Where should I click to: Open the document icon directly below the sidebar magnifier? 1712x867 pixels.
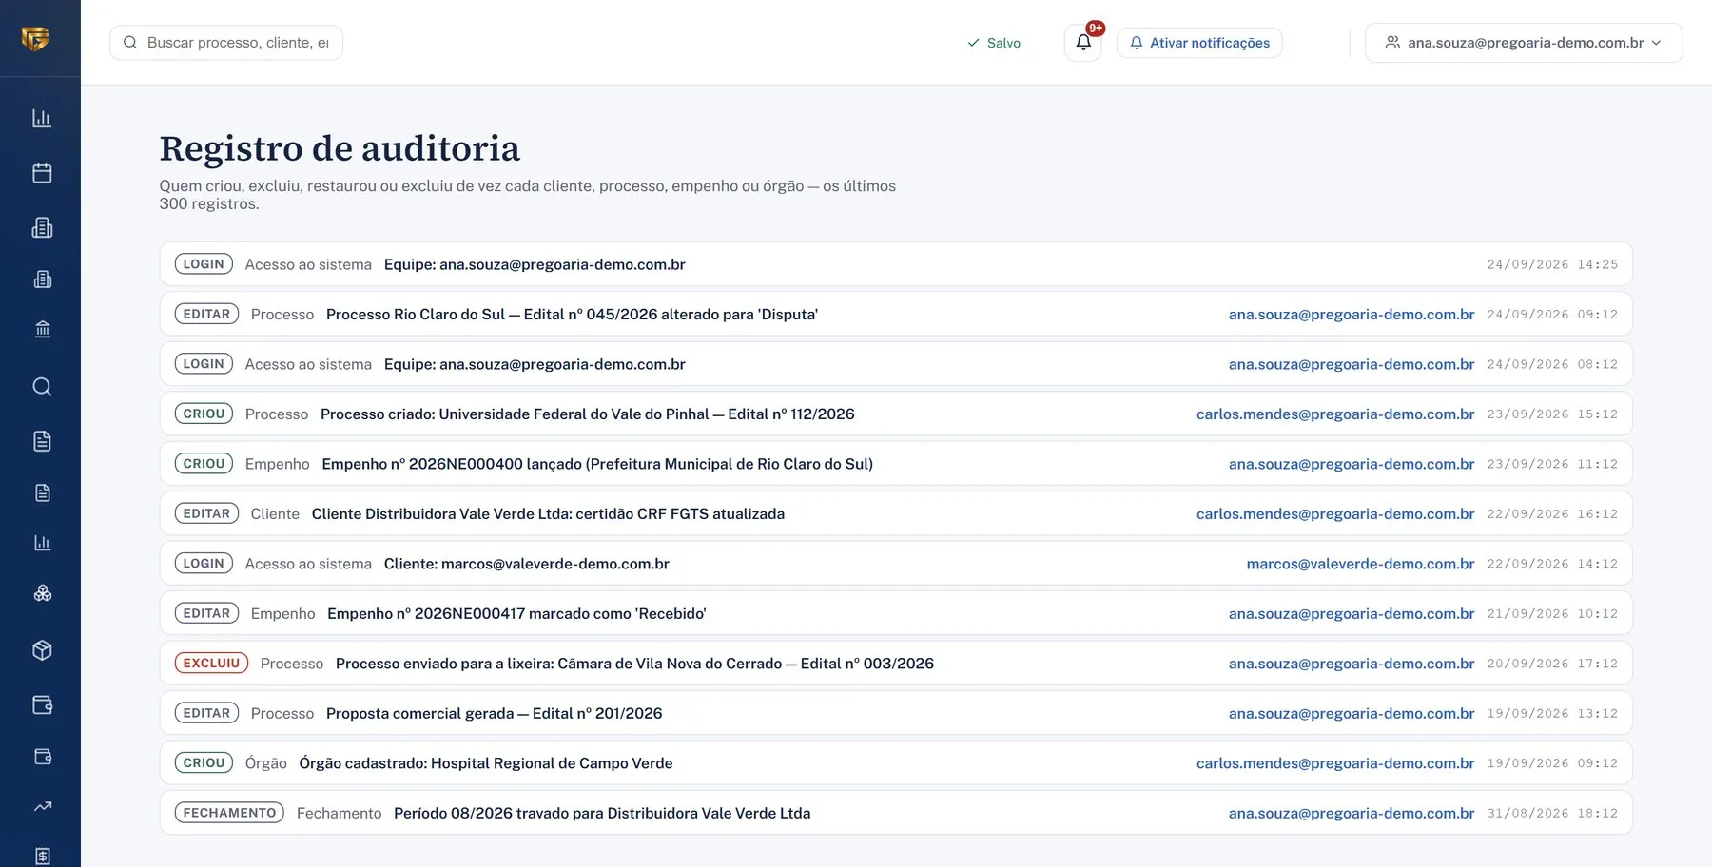(x=42, y=441)
